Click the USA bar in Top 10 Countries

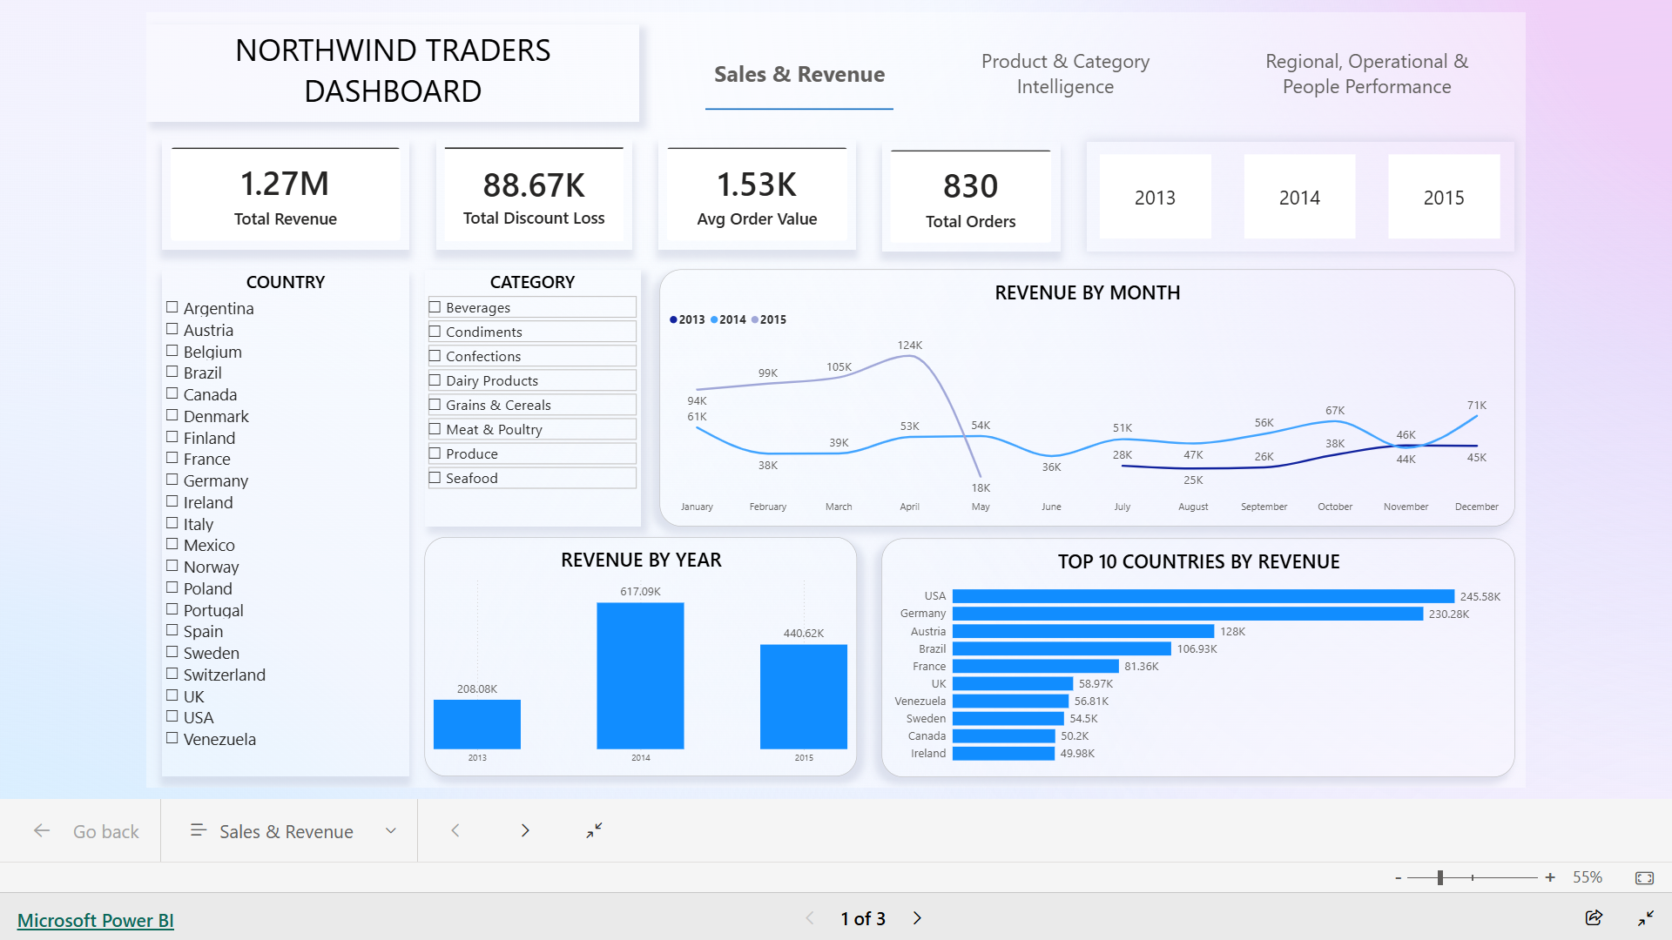pos(1203,596)
